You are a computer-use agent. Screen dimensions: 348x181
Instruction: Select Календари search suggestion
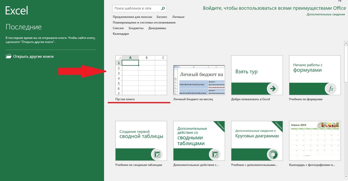(121, 34)
